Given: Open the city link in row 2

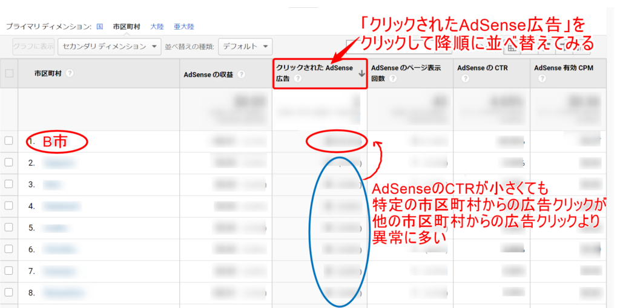Looking at the screenshot, I should [59, 163].
